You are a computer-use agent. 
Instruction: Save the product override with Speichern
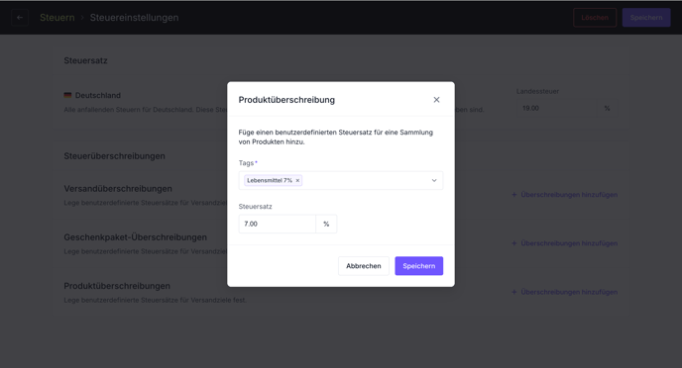coord(419,266)
